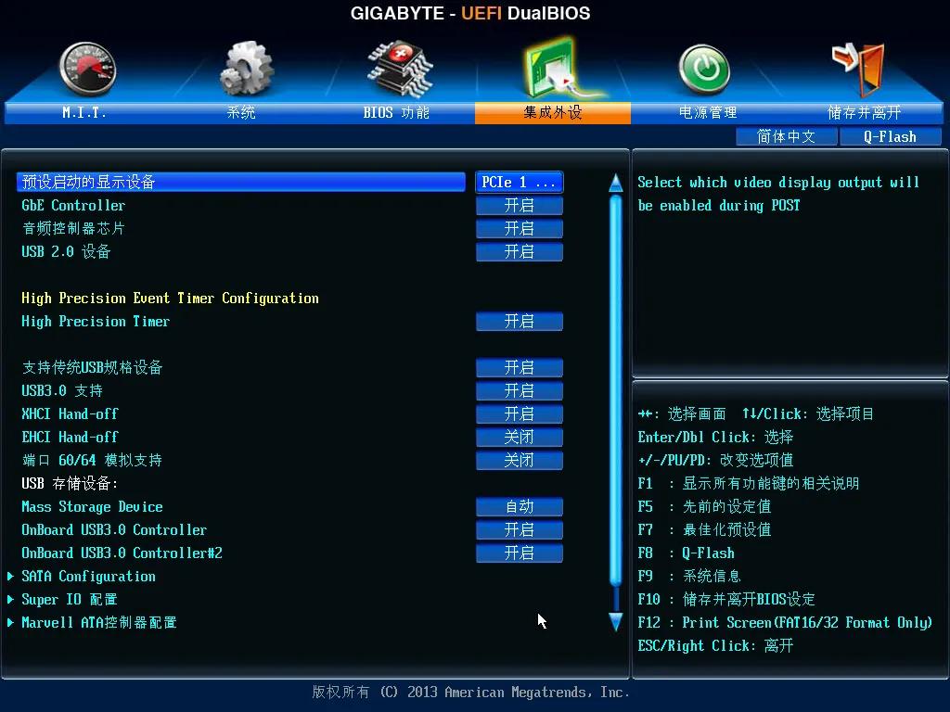Select the GbE Controller label
This screenshot has height=712, width=950.
[73, 205]
